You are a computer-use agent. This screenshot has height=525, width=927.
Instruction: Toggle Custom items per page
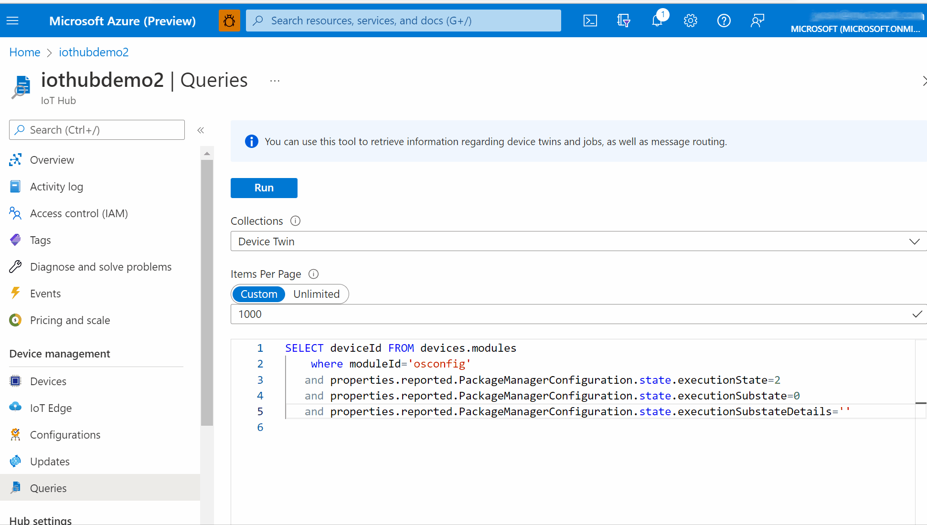[x=258, y=294]
